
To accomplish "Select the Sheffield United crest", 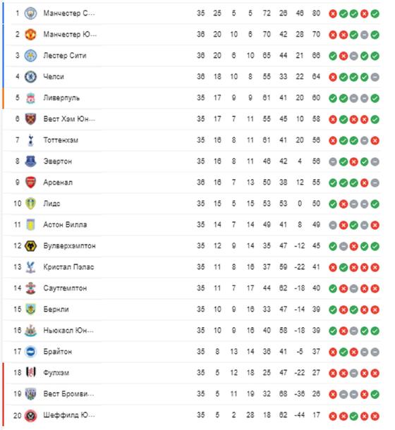I will click(30, 415).
